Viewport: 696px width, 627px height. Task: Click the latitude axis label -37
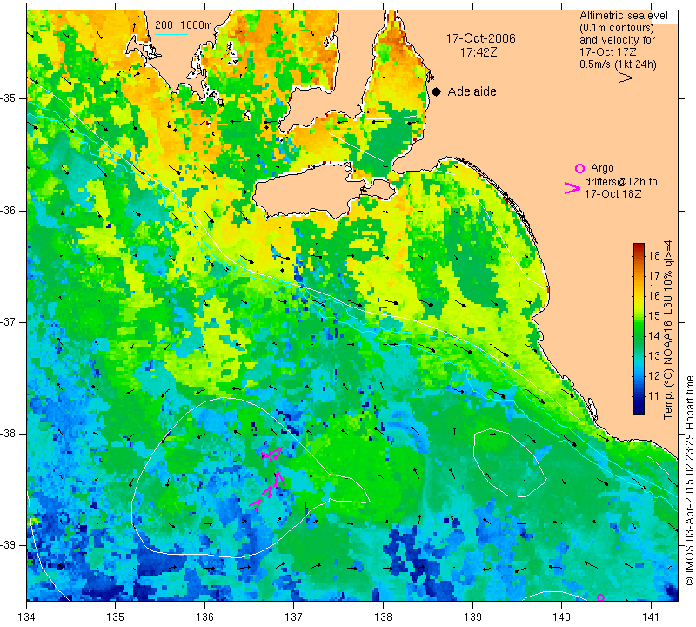10,321
